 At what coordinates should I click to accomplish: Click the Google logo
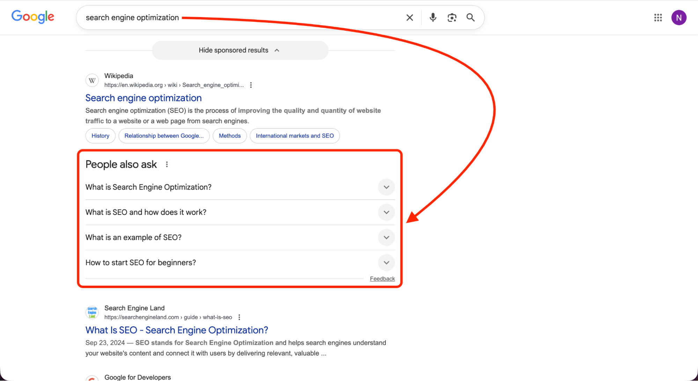coord(32,16)
